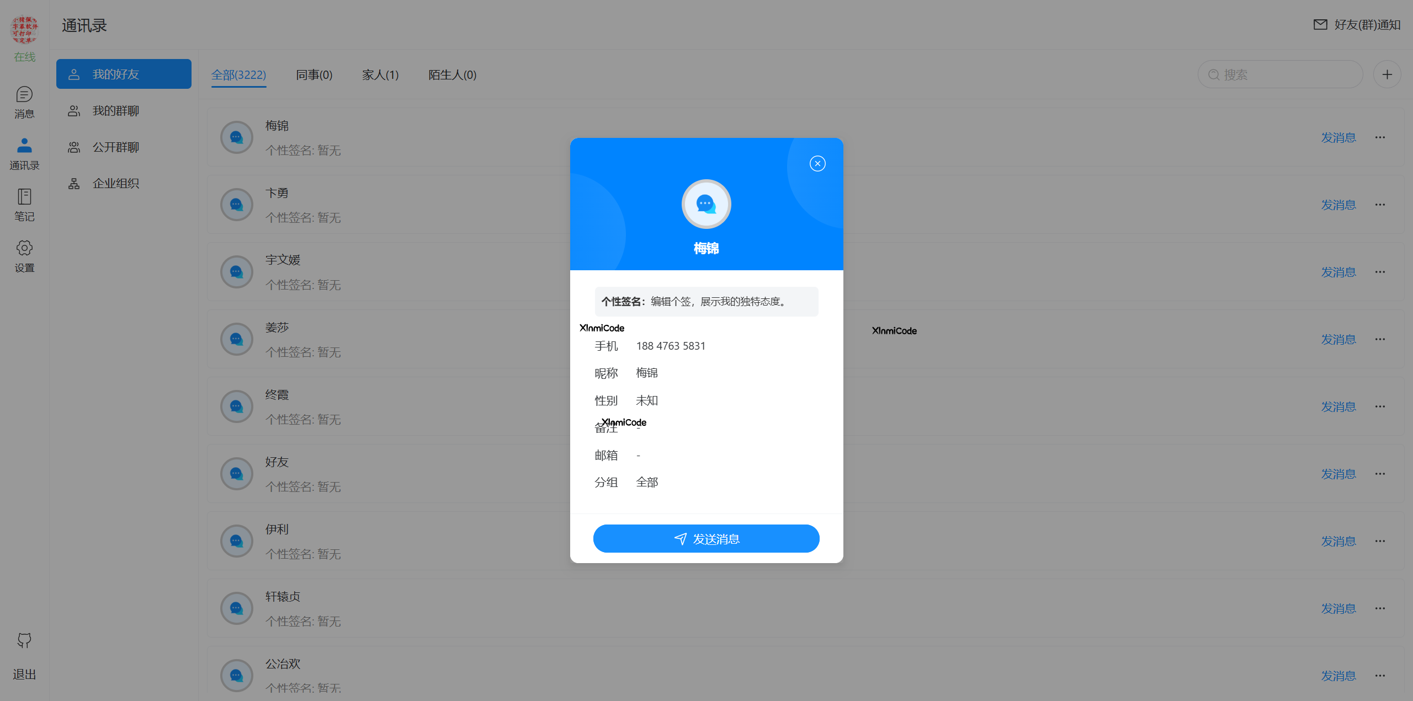The width and height of the screenshot is (1413, 701).
Task: Switch to the 同事(0) tab
Action: click(x=314, y=74)
